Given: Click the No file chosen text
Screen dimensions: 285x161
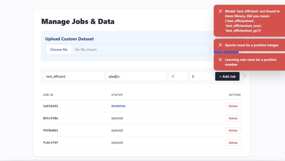Looking at the screenshot, I should point(86,49).
